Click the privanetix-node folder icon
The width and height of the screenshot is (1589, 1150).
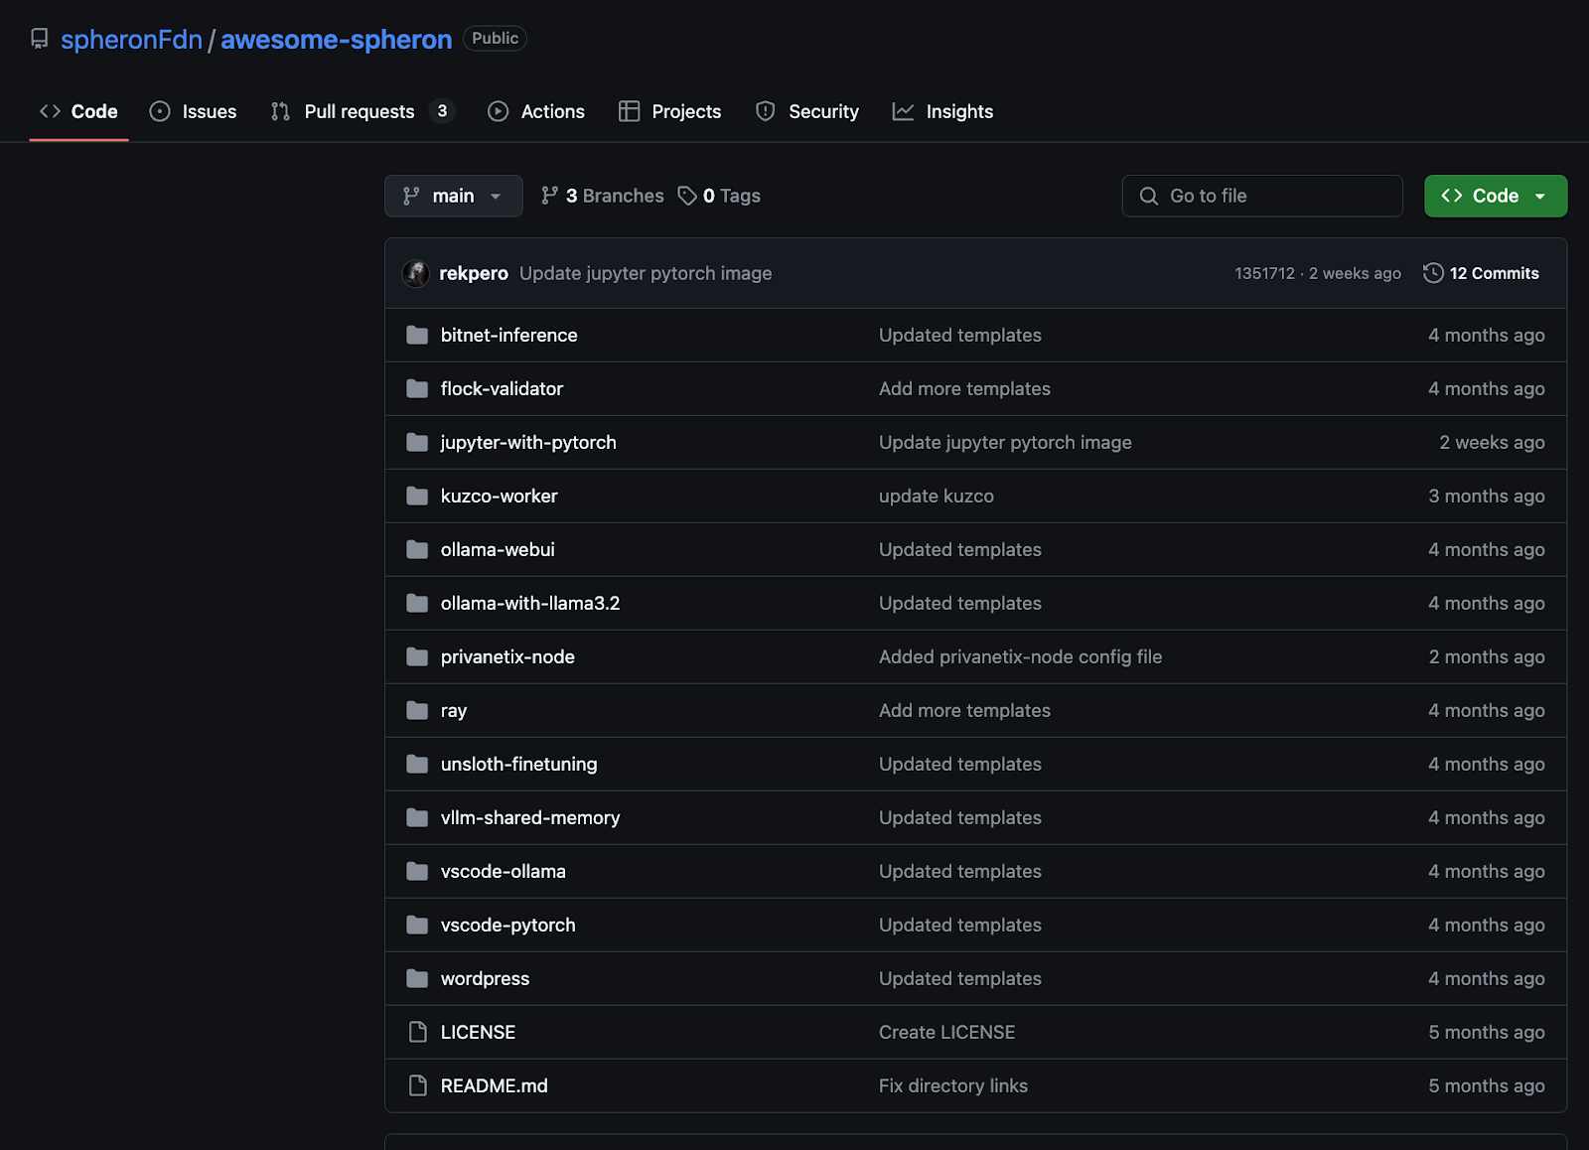(417, 656)
